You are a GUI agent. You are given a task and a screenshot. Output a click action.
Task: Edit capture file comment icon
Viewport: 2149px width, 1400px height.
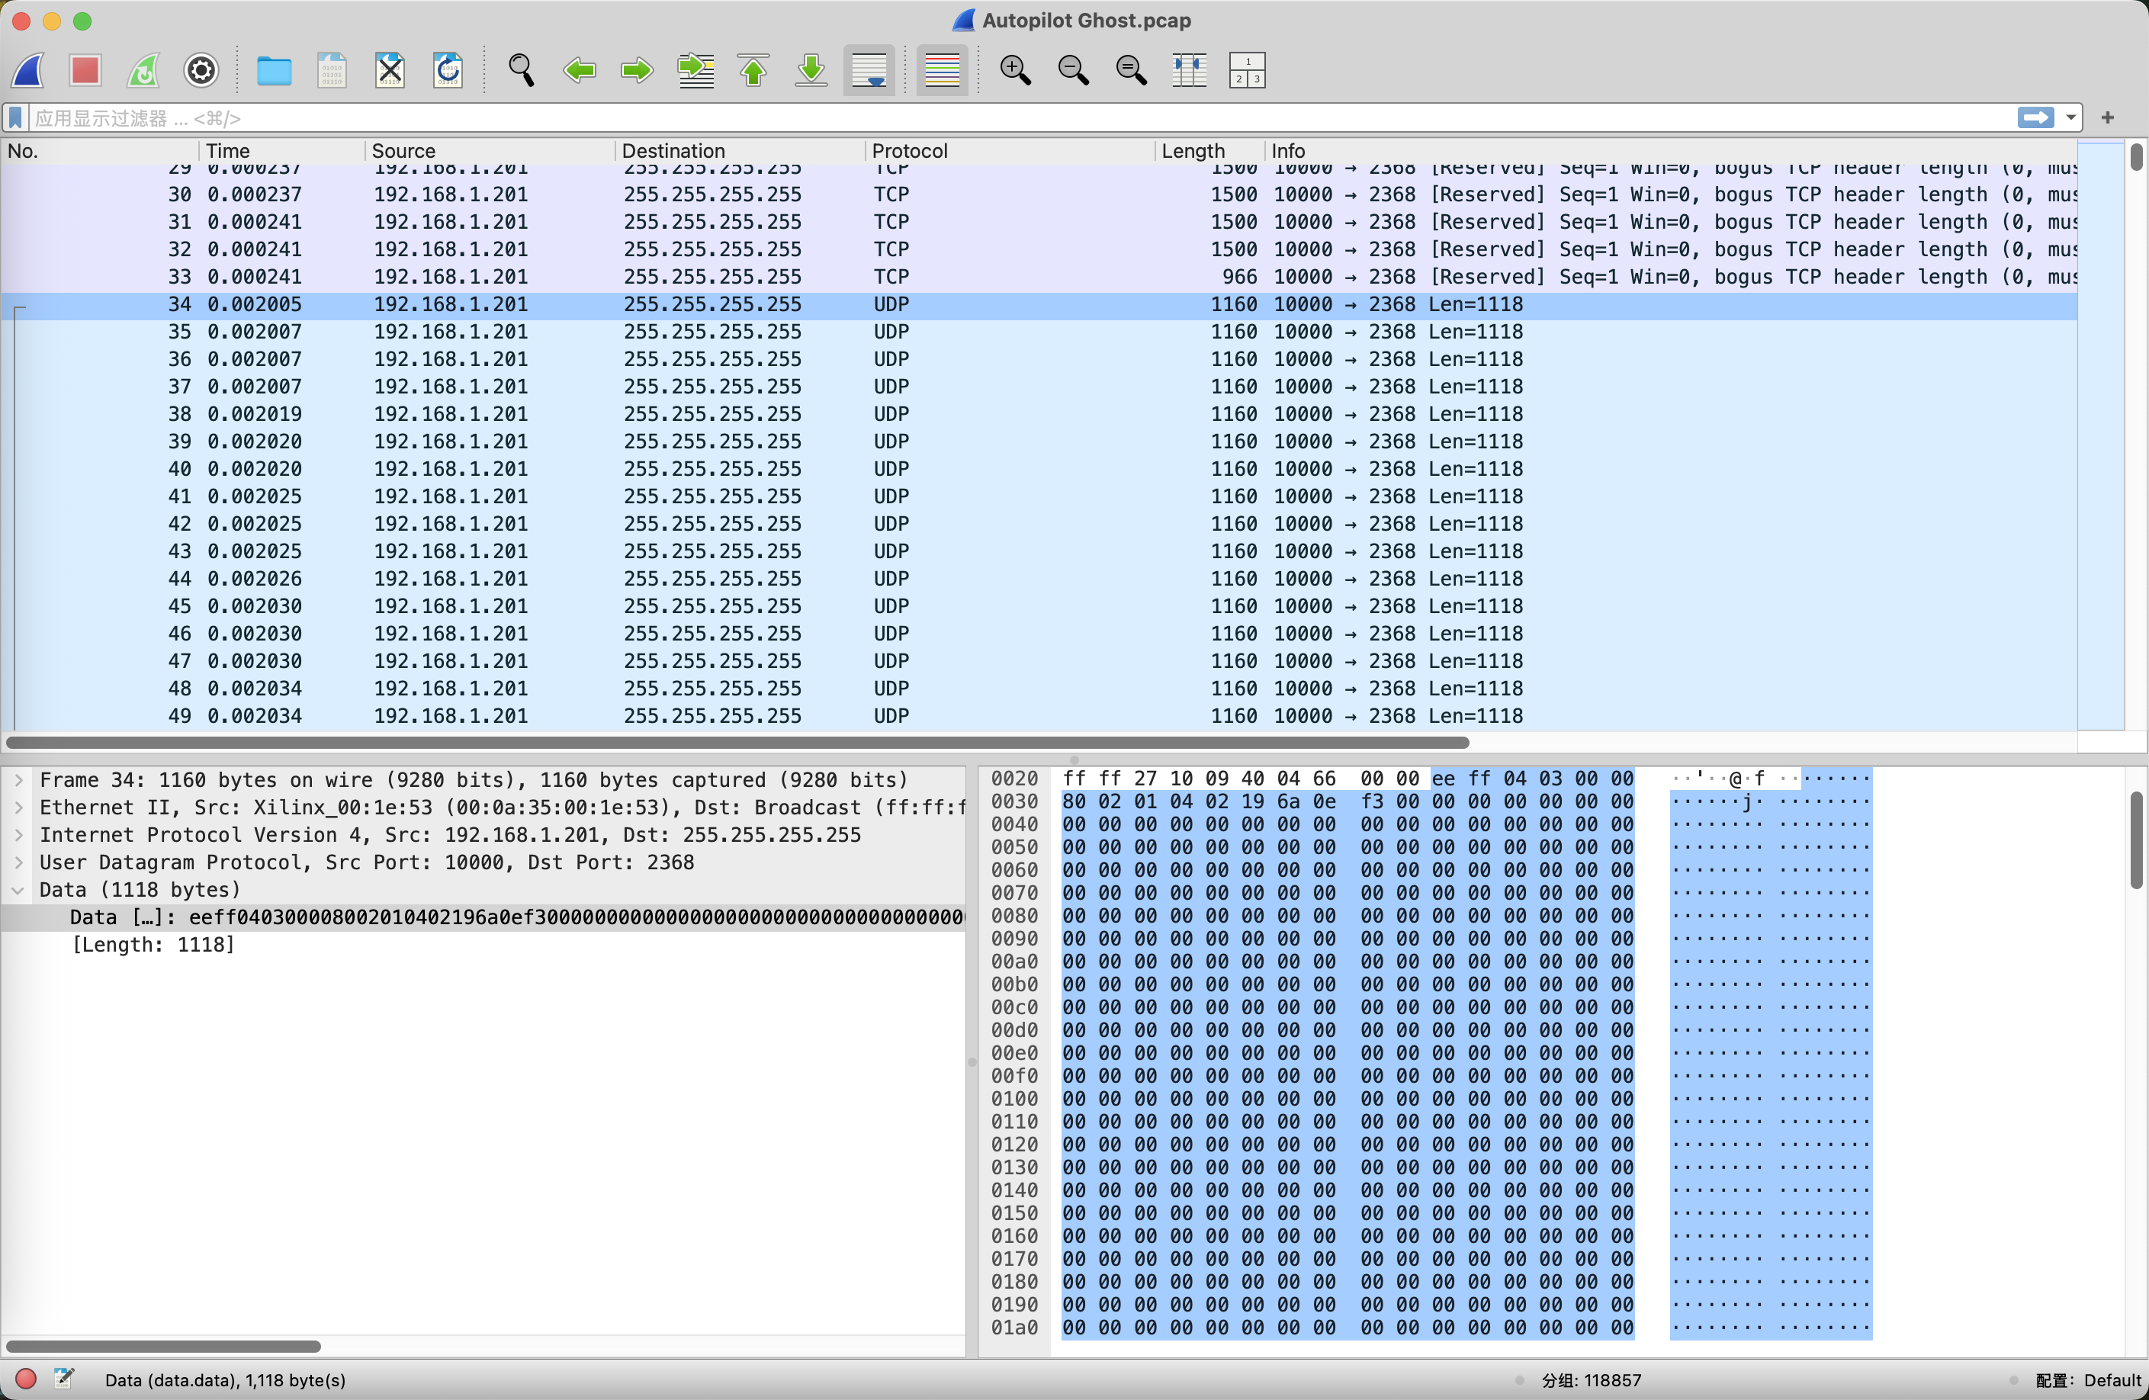pyautogui.click(x=63, y=1379)
